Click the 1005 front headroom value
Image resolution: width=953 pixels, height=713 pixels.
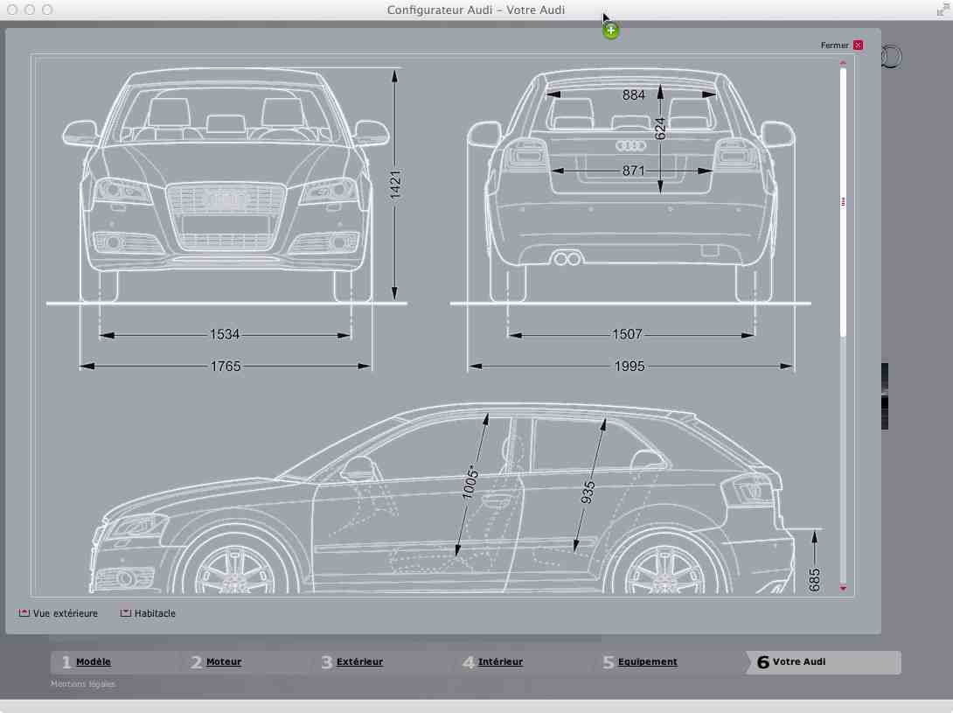point(470,482)
